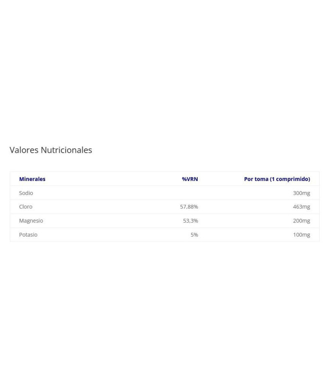336x384 pixels.
Task: Click the word 'Valores' in the heading
Action: (24, 150)
